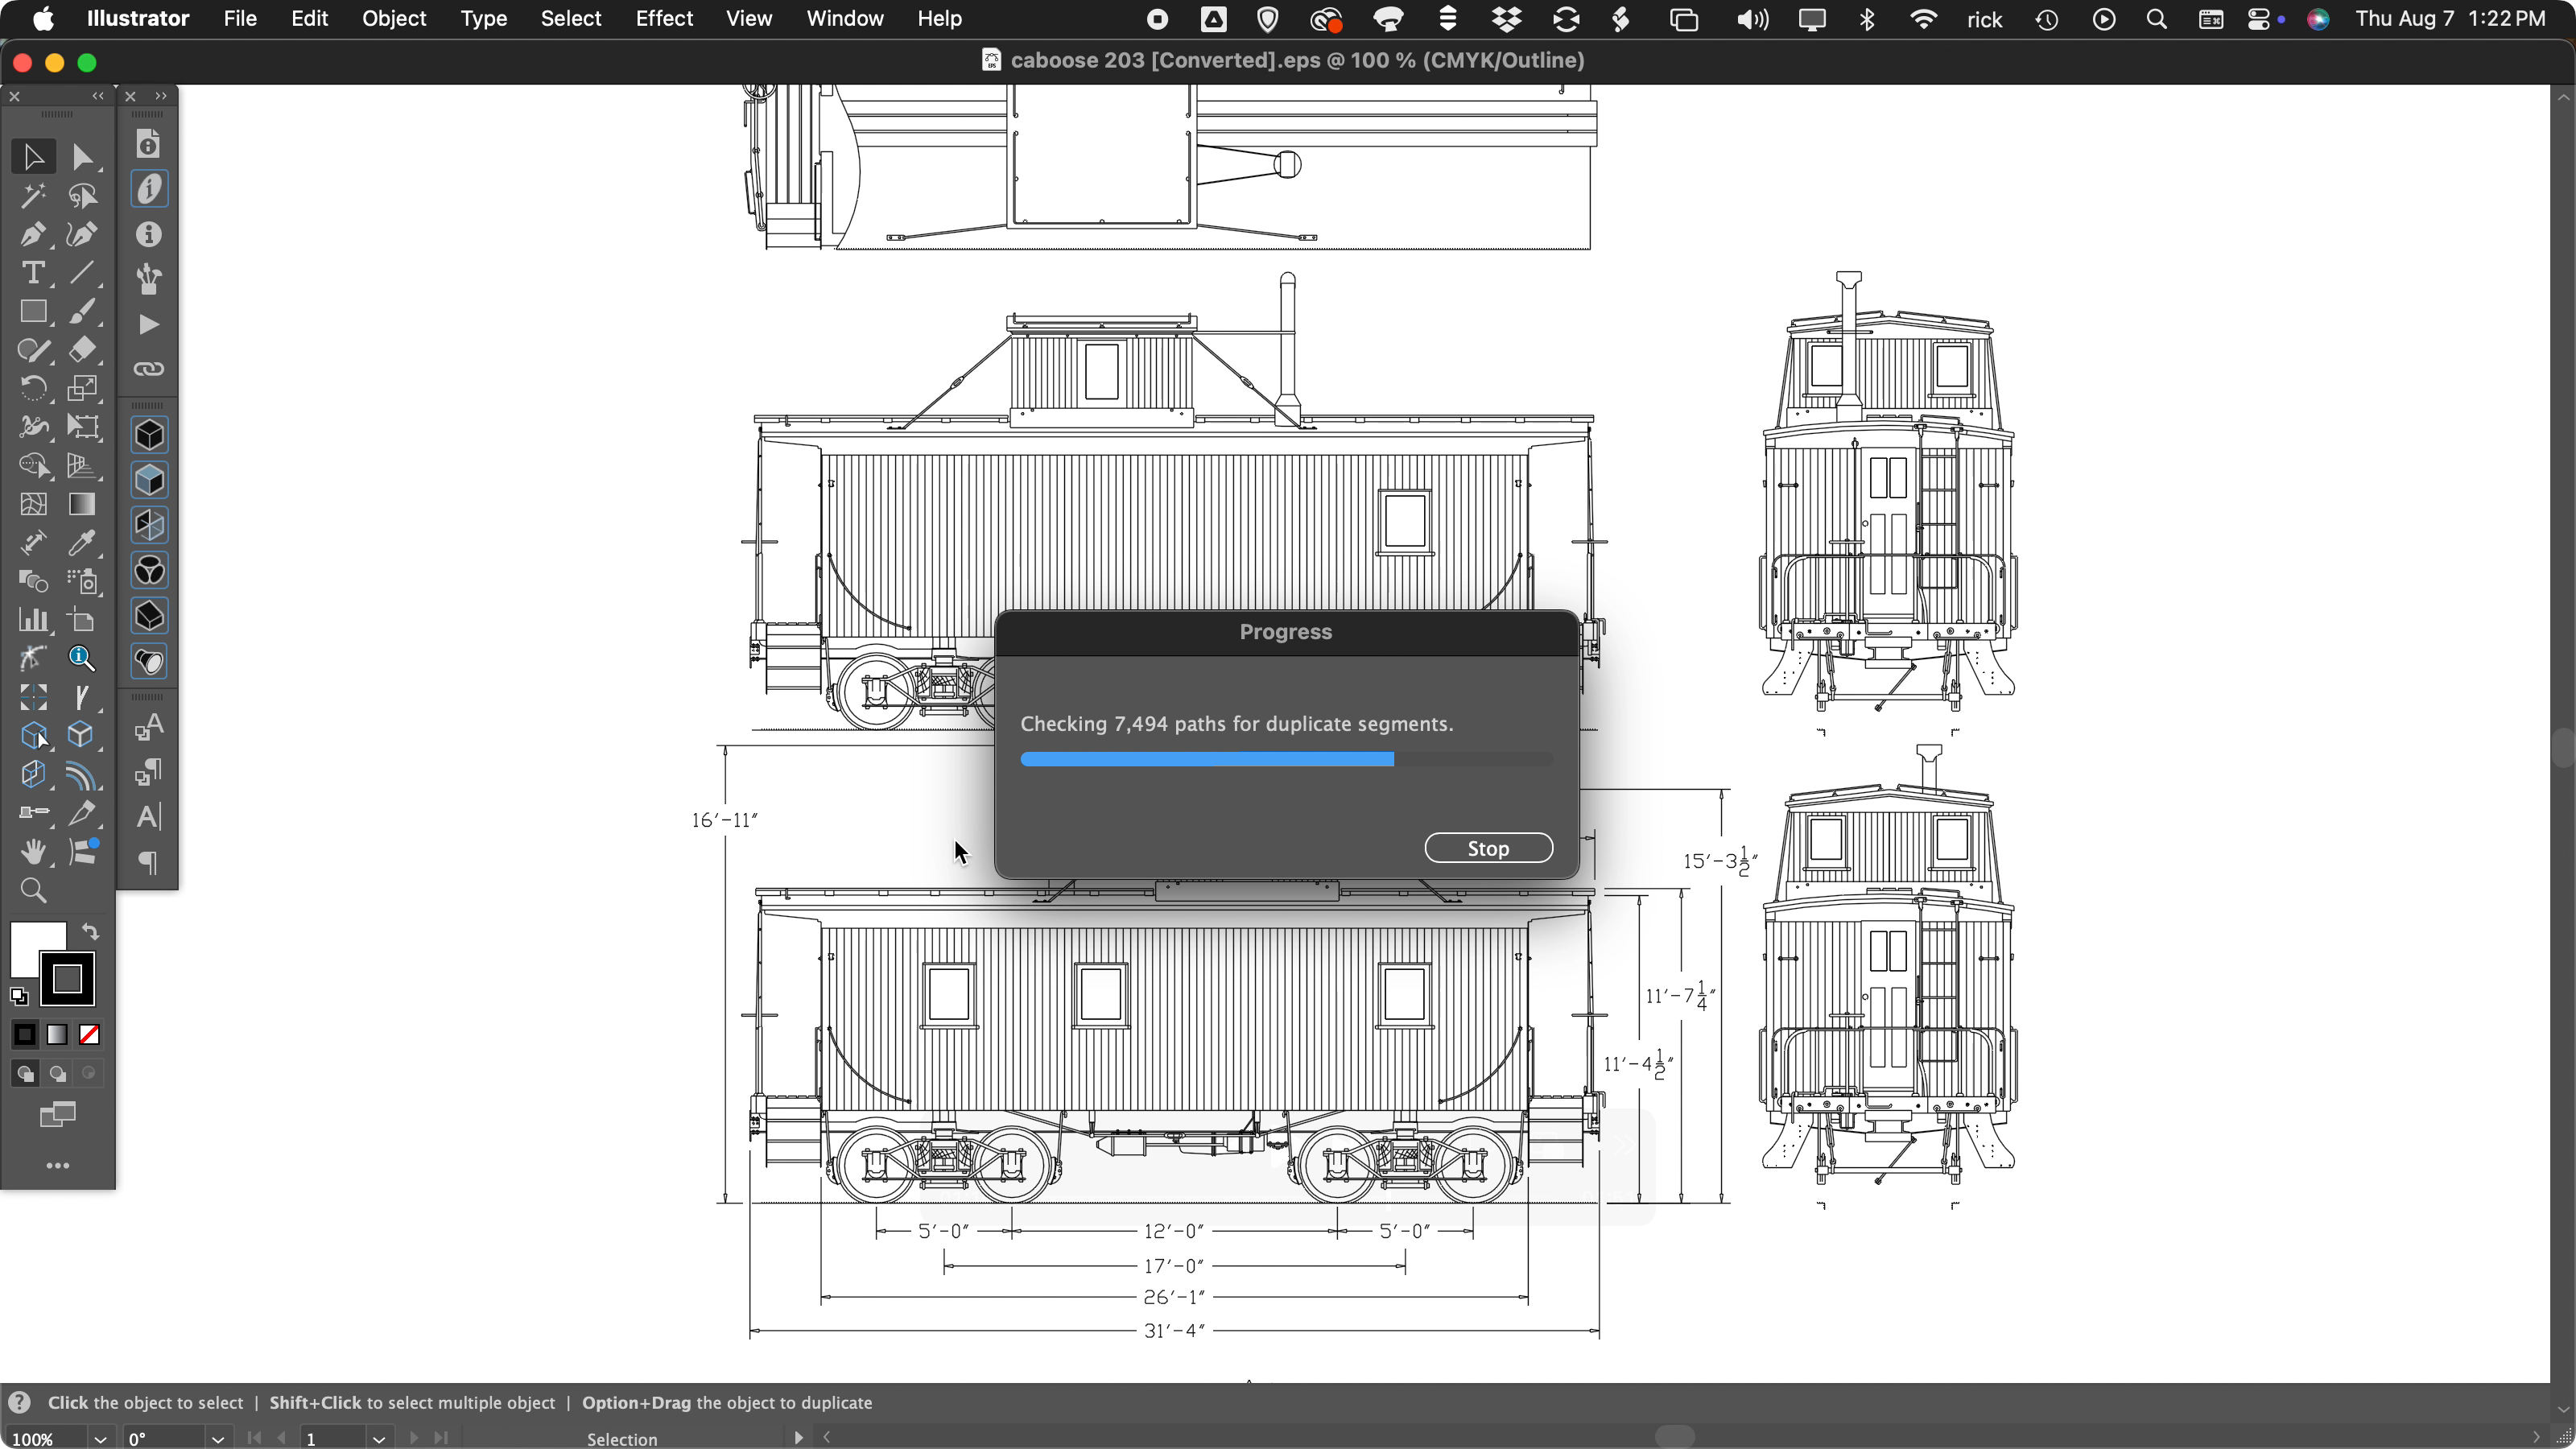This screenshot has height=1449, width=2576.
Task: Enable Draw Behind mode
Action: point(57,1074)
